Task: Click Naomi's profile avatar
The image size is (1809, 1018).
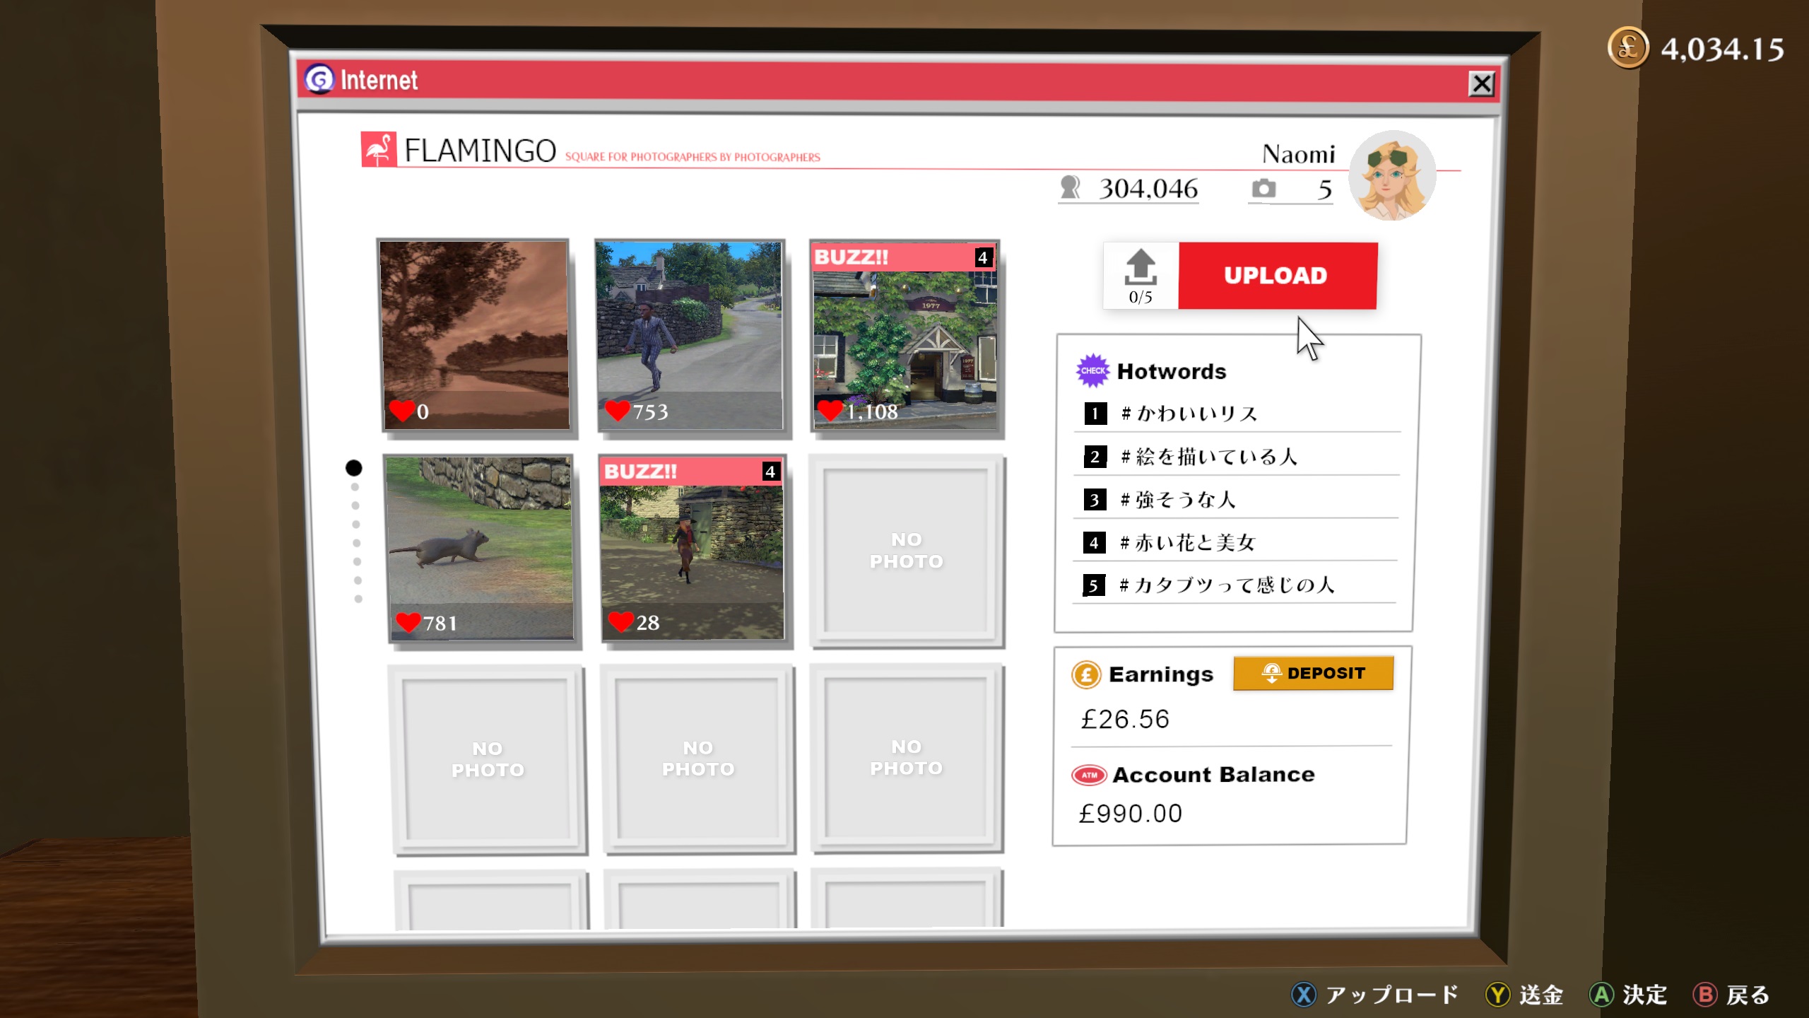Action: 1391,175
